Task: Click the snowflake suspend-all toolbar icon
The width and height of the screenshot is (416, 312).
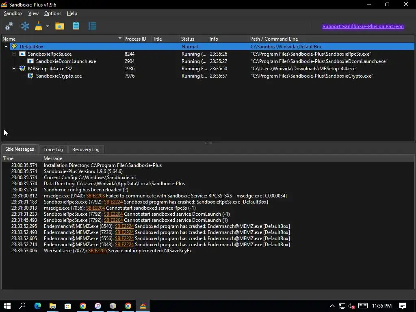Action: click(25, 26)
